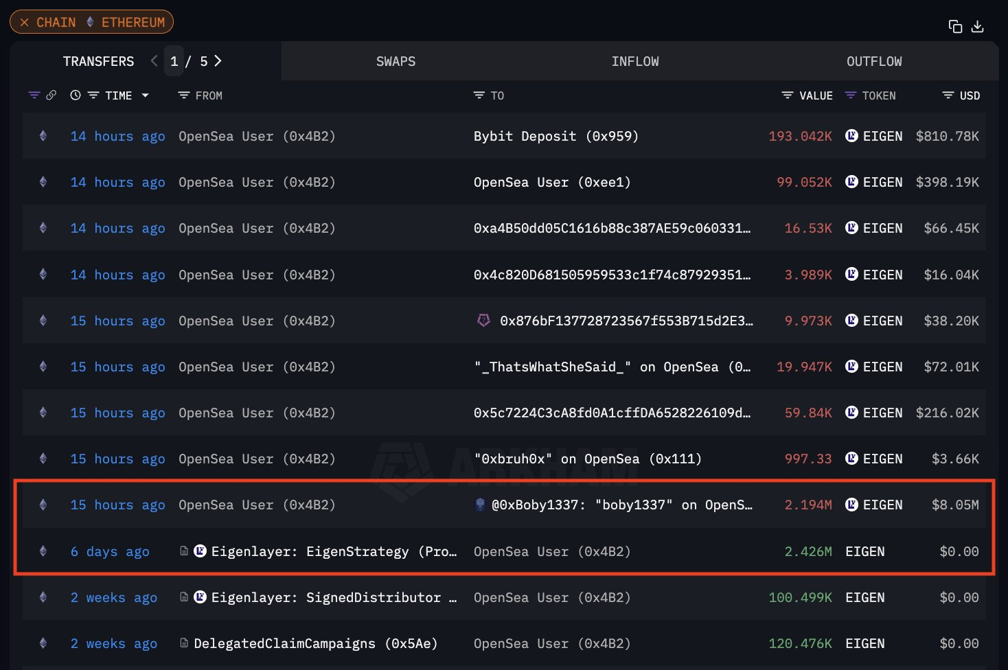Open sender OpenSea User on $72.01K row
This screenshot has height=670, width=1008.
[257, 367]
